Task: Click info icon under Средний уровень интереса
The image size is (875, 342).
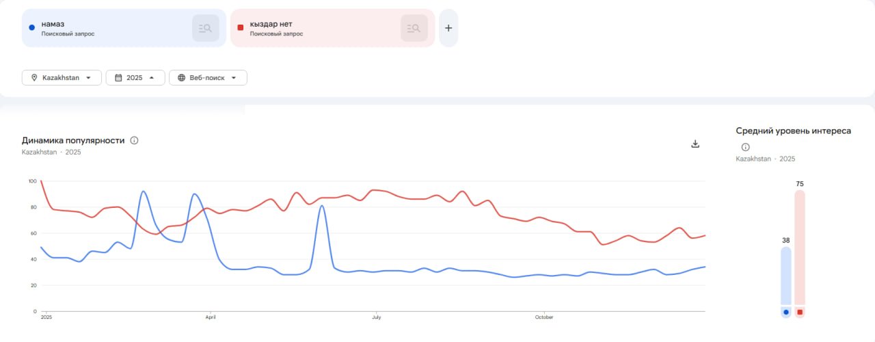Action: point(745,147)
